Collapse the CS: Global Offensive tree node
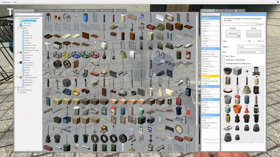This screenshot has height=157, width=280. tap(18, 78)
